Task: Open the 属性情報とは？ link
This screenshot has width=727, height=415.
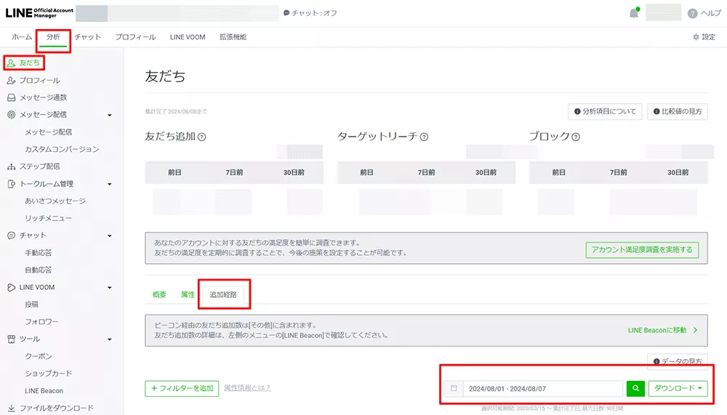Action: (247, 388)
